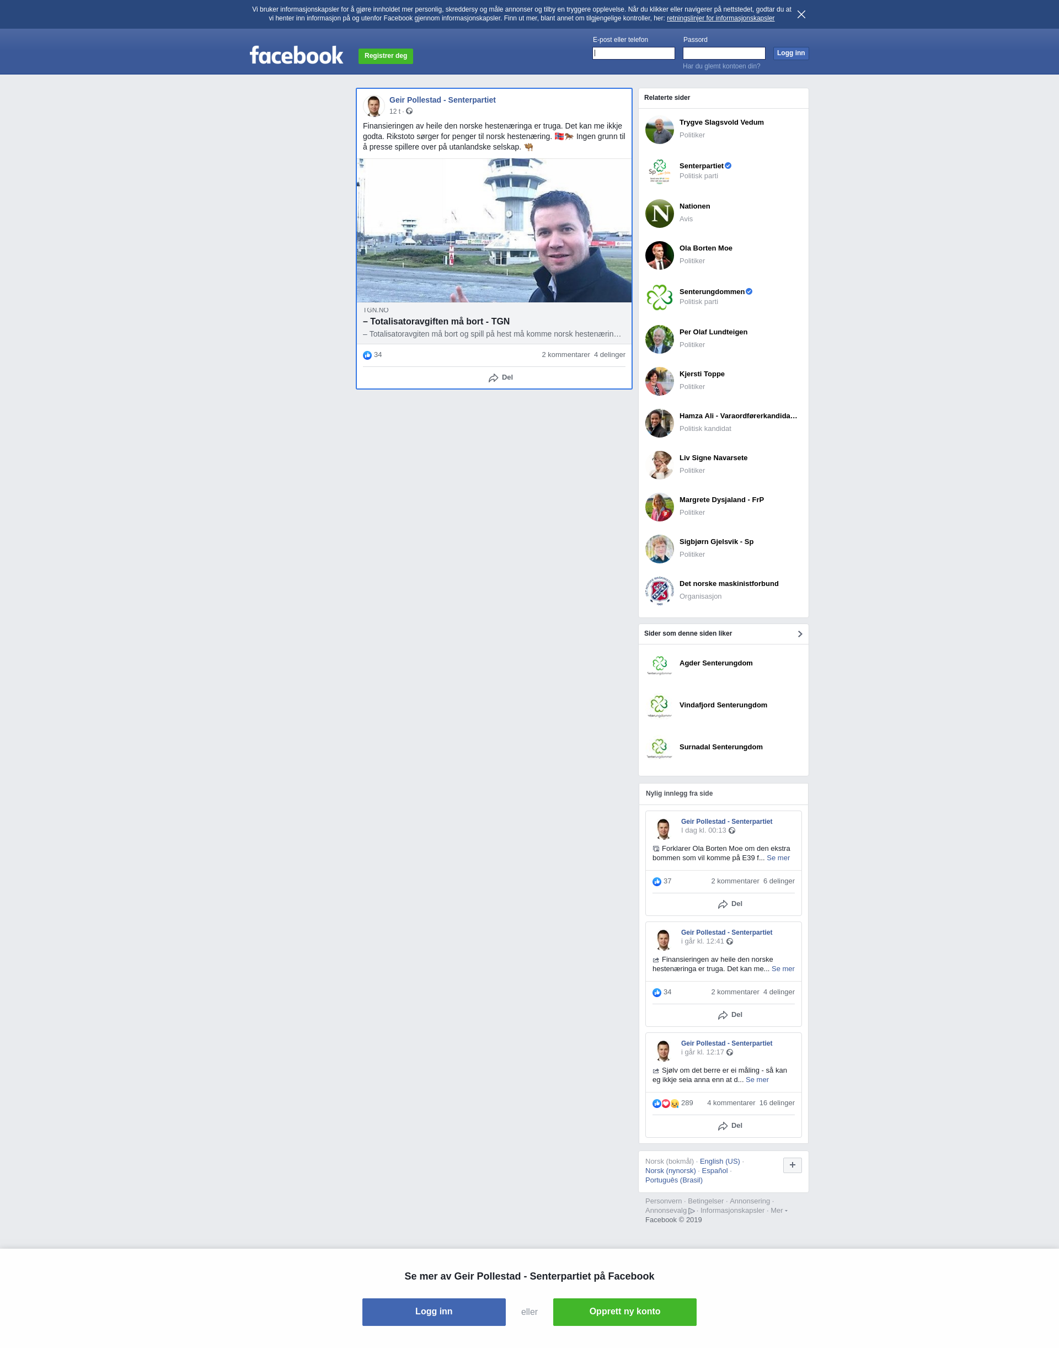Open the Totalisatoravgiften article image
The height and width of the screenshot is (1348, 1059).
pos(494,230)
